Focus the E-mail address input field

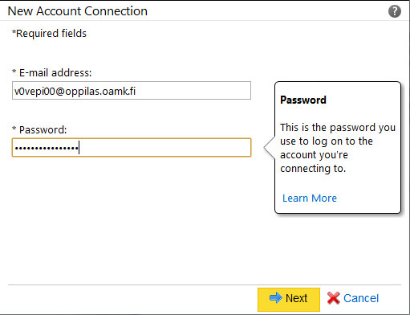coord(132,91)
